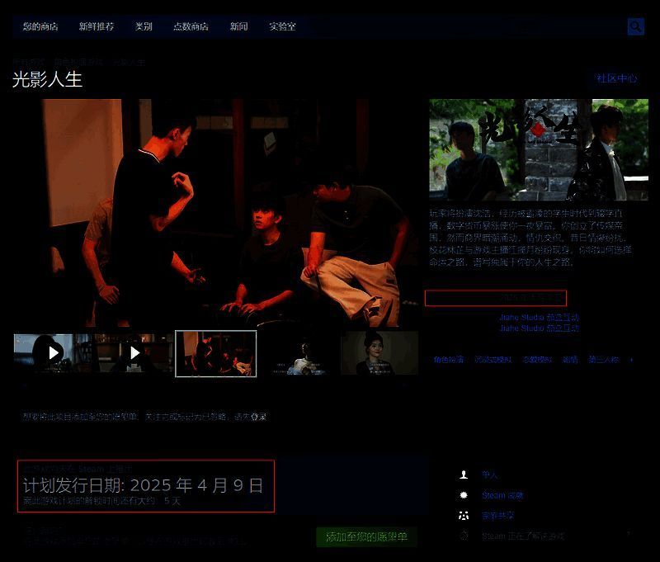Click the search magnifier icon

(635, 26)
